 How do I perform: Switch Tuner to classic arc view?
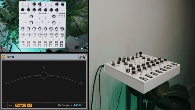point(5,105)
